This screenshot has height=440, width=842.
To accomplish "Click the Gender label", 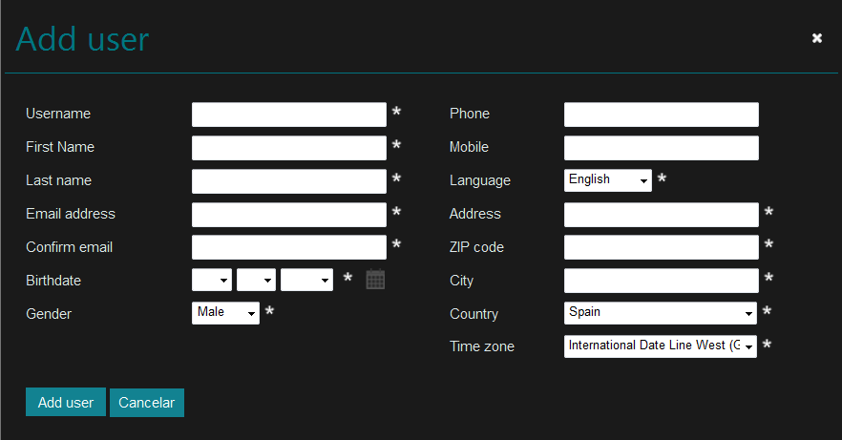I will 49,314.
